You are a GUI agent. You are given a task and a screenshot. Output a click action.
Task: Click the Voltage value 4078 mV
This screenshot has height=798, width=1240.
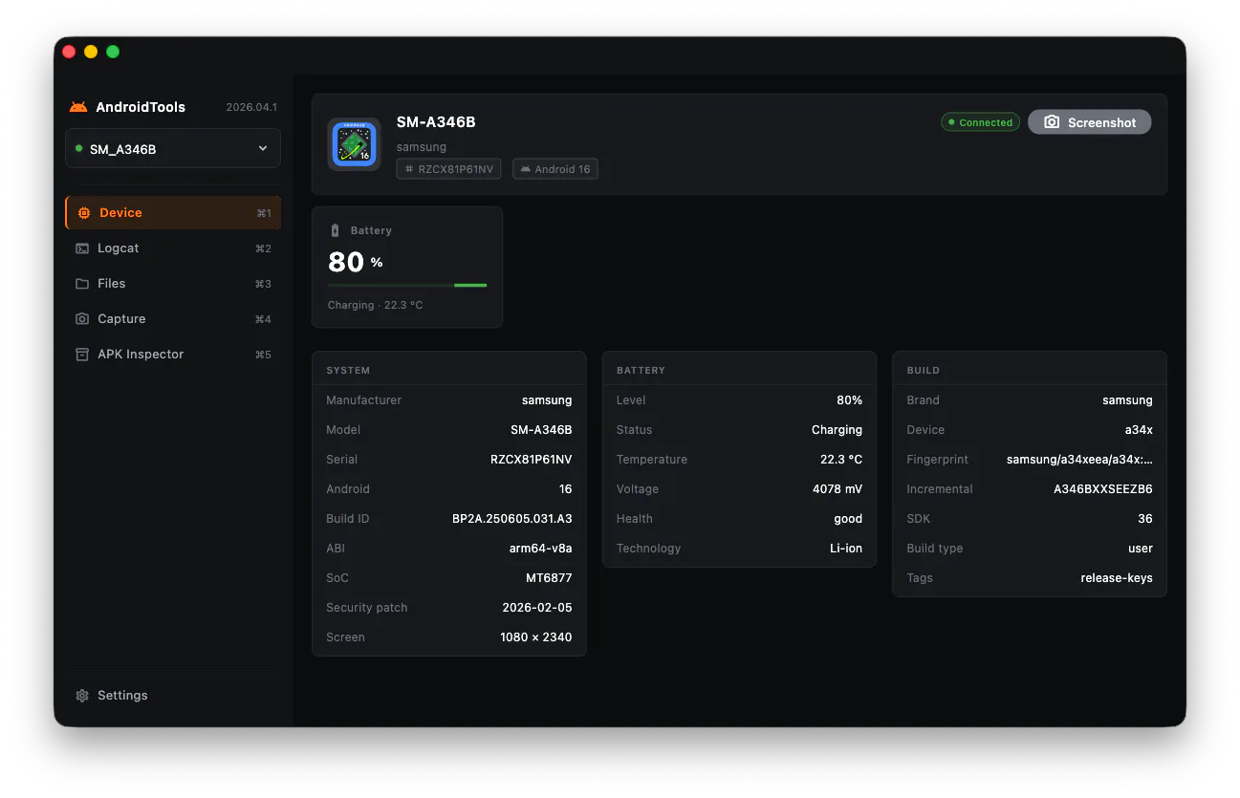(838, 489)
